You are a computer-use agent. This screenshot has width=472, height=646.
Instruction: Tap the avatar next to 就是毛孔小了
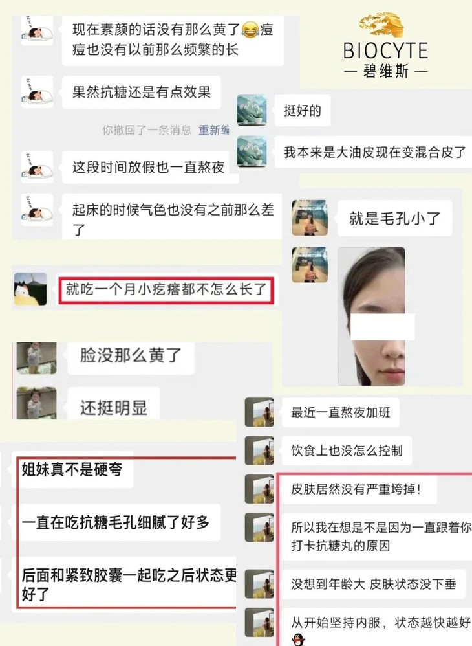pyautogui.click(x=310, y=218)
